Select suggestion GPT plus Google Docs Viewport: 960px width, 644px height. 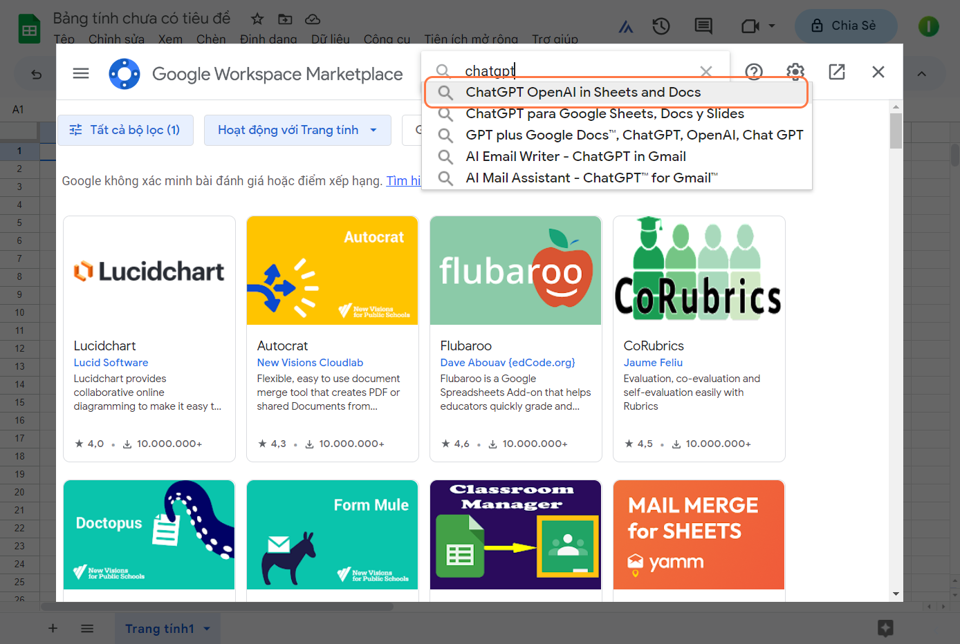pyautogui.click(x=616, y=135)
